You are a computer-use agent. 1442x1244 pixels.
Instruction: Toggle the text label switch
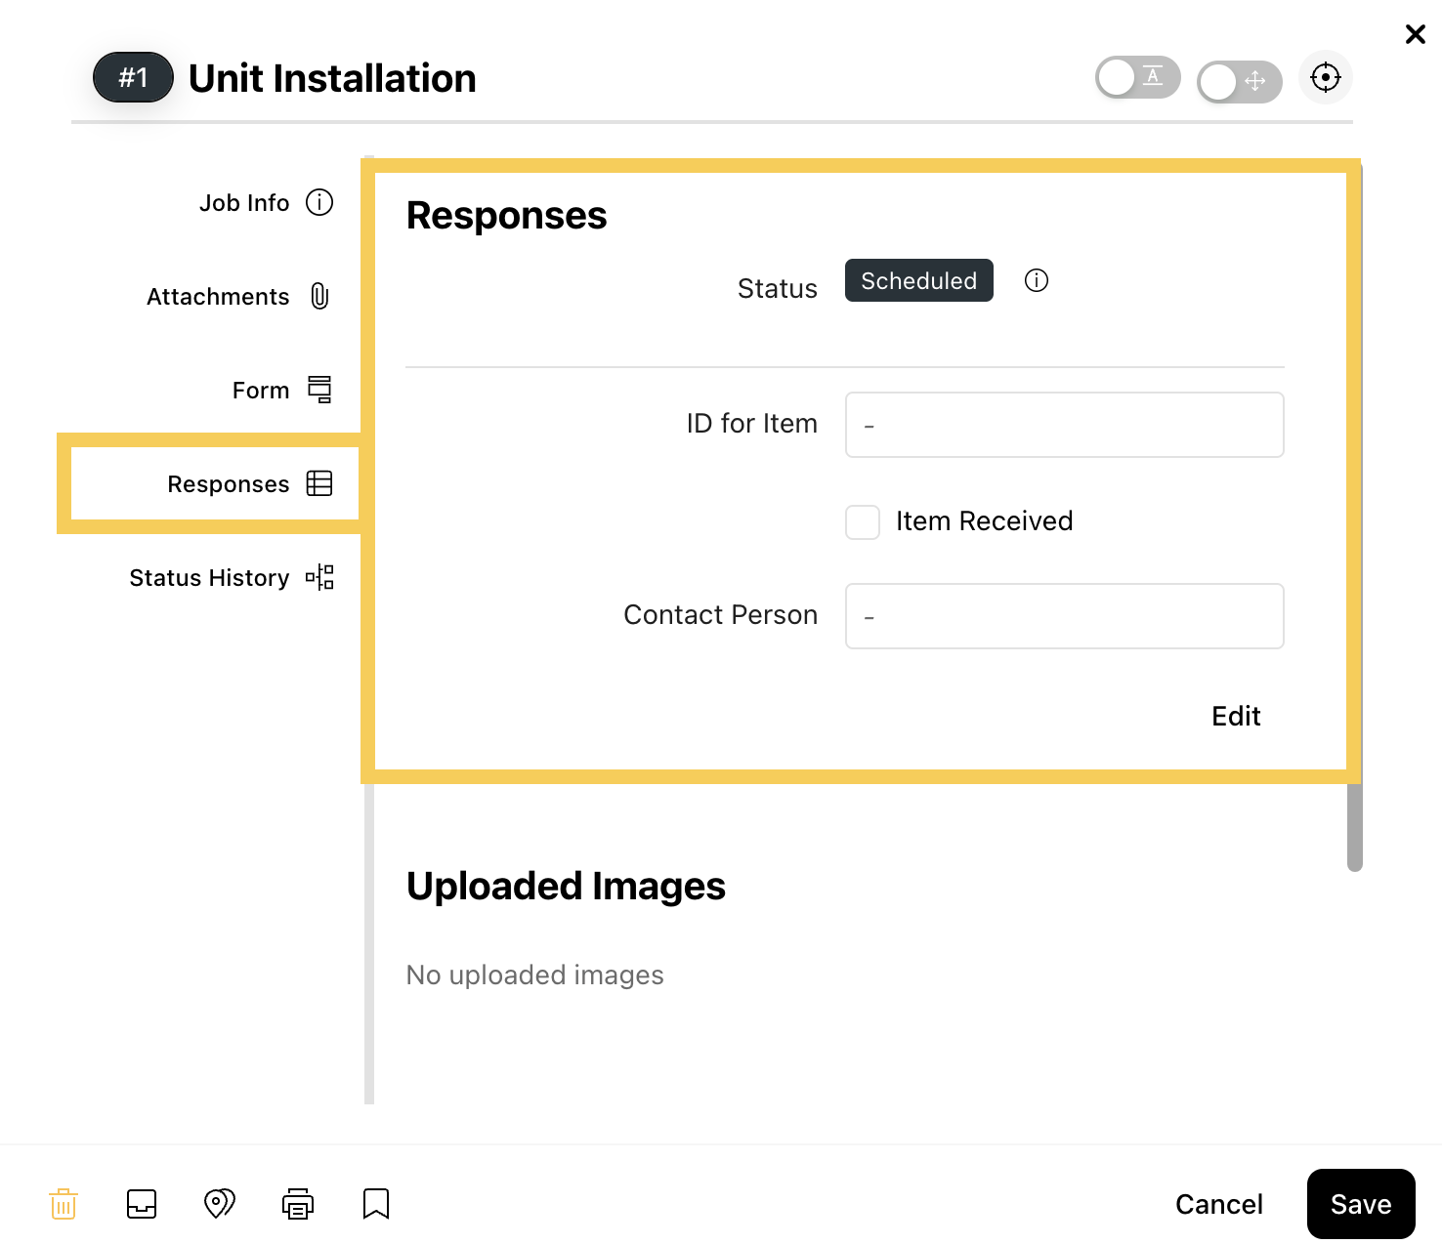pos(1138,77)
